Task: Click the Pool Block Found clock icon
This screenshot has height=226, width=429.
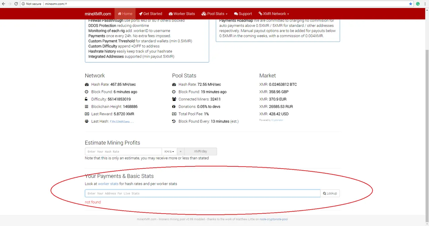Action: click(x=174, y=92)
